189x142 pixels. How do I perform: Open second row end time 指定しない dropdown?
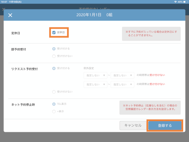coord(122,84)
